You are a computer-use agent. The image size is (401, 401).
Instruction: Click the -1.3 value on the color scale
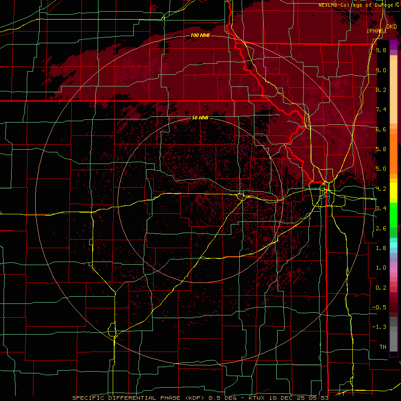pyautogui.click(x=379, y=327)
